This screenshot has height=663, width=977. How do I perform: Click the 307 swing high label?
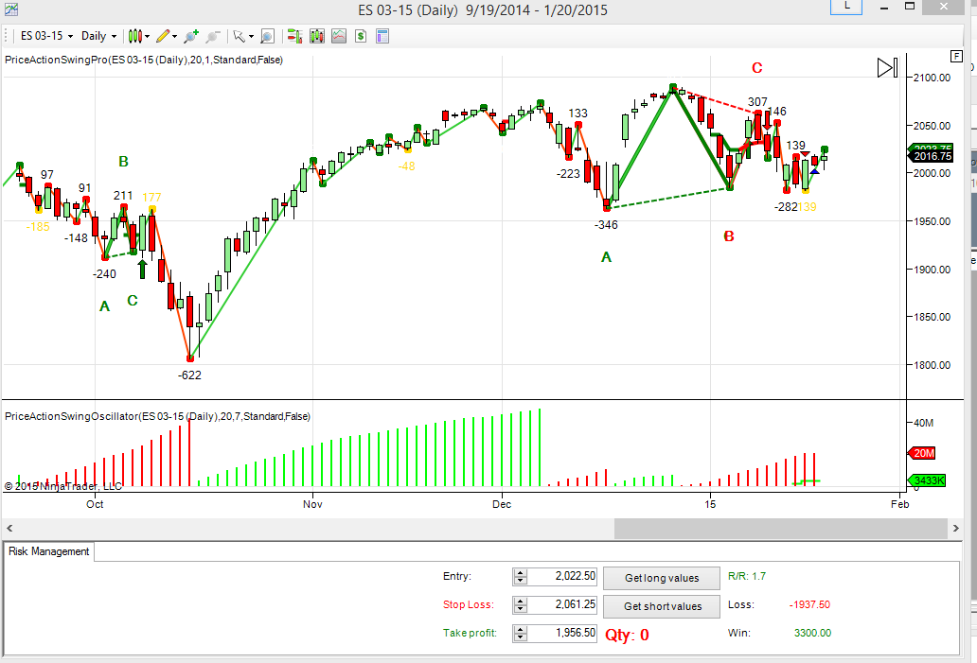(757, 102)
